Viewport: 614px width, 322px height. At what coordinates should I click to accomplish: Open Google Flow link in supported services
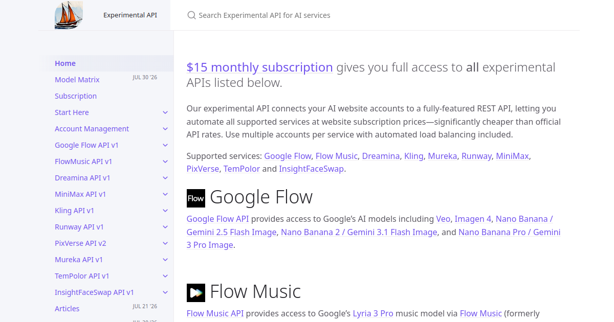(x=288, y=156)
